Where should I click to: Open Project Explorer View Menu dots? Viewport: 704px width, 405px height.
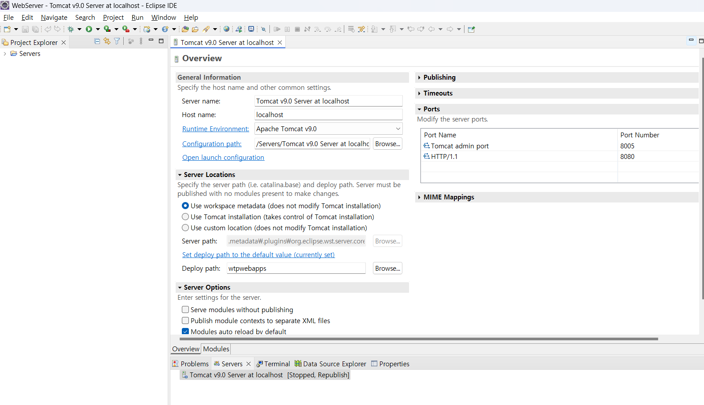(141, 41)
